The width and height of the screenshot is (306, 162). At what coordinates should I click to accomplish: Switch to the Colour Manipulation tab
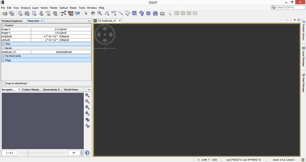(x=32, y=90)
